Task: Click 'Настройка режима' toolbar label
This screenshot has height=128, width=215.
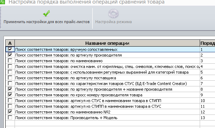Action: (113, 22)
